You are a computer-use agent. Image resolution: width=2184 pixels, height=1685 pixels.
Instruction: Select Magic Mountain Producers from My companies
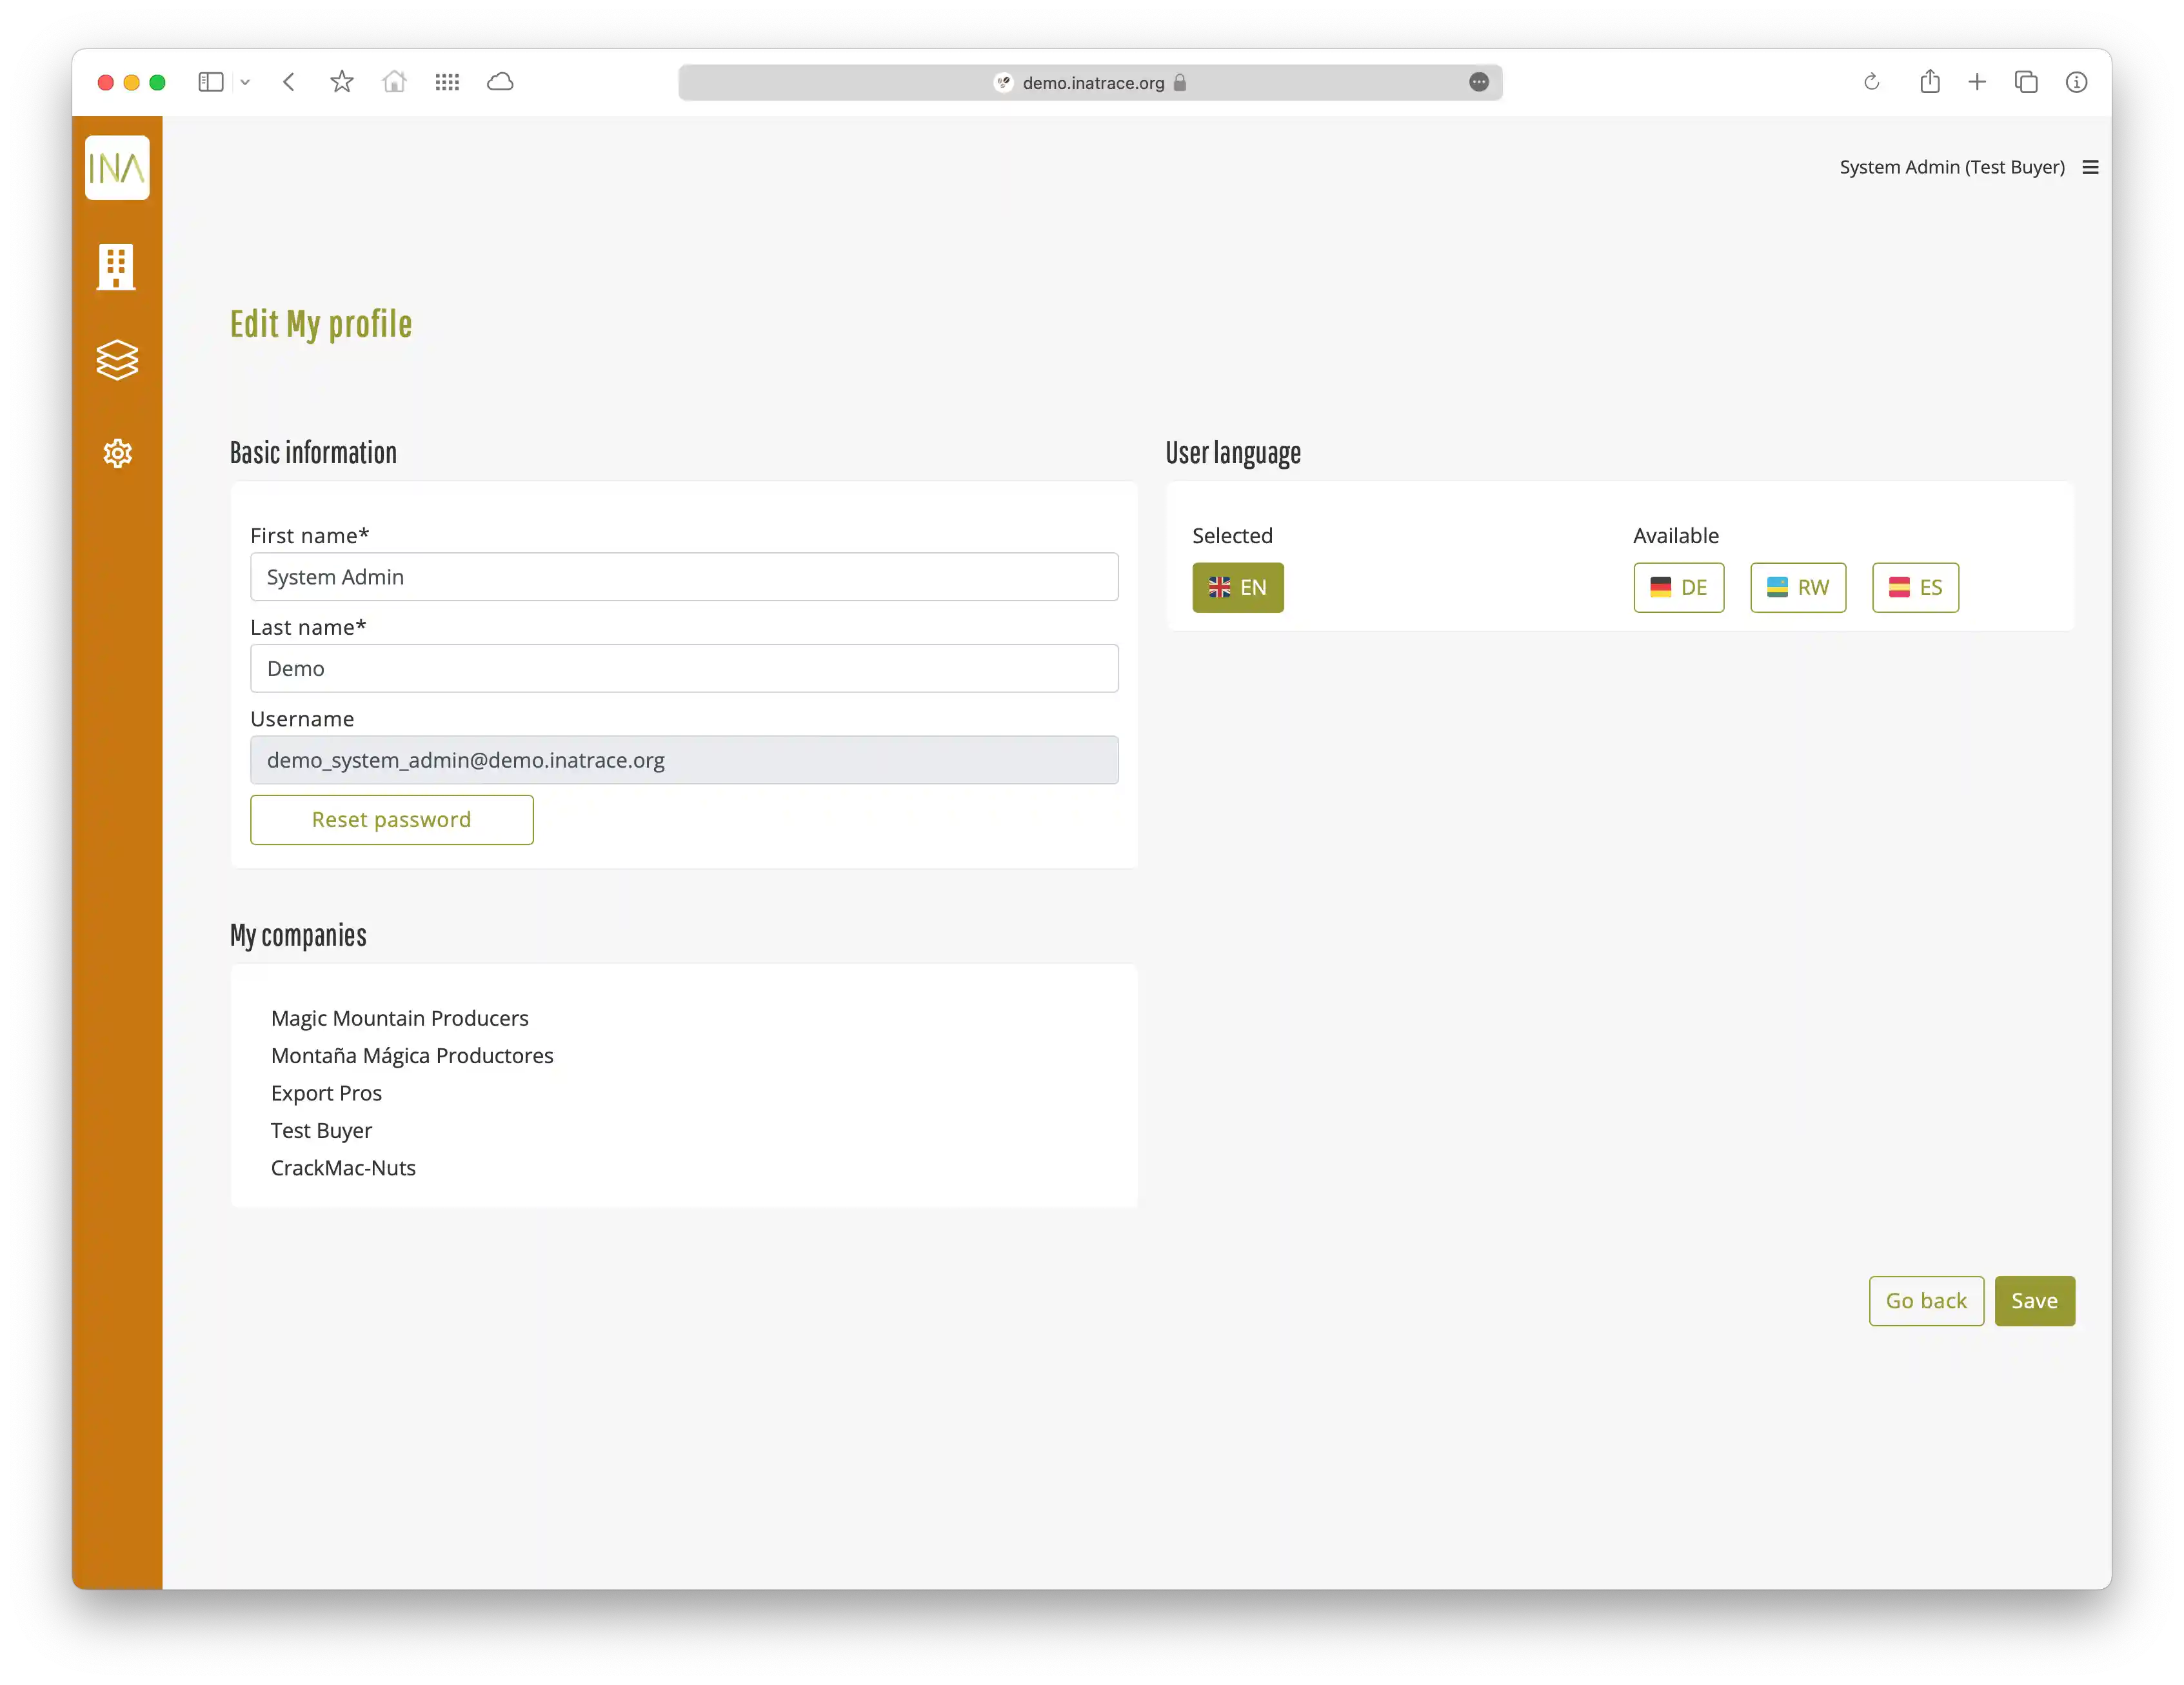pyautogui.click(x=400, y=1018)
